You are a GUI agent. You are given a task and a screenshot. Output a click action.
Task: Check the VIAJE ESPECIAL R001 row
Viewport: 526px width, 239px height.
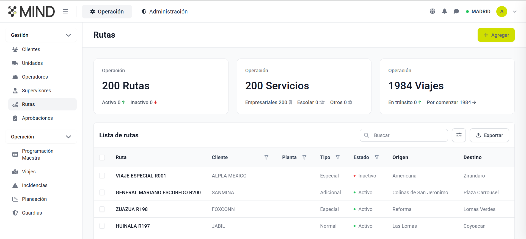point(102,176)
